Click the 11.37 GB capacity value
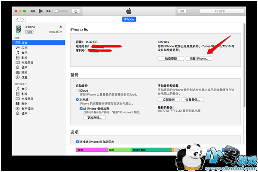 click(x=92, y=42)
